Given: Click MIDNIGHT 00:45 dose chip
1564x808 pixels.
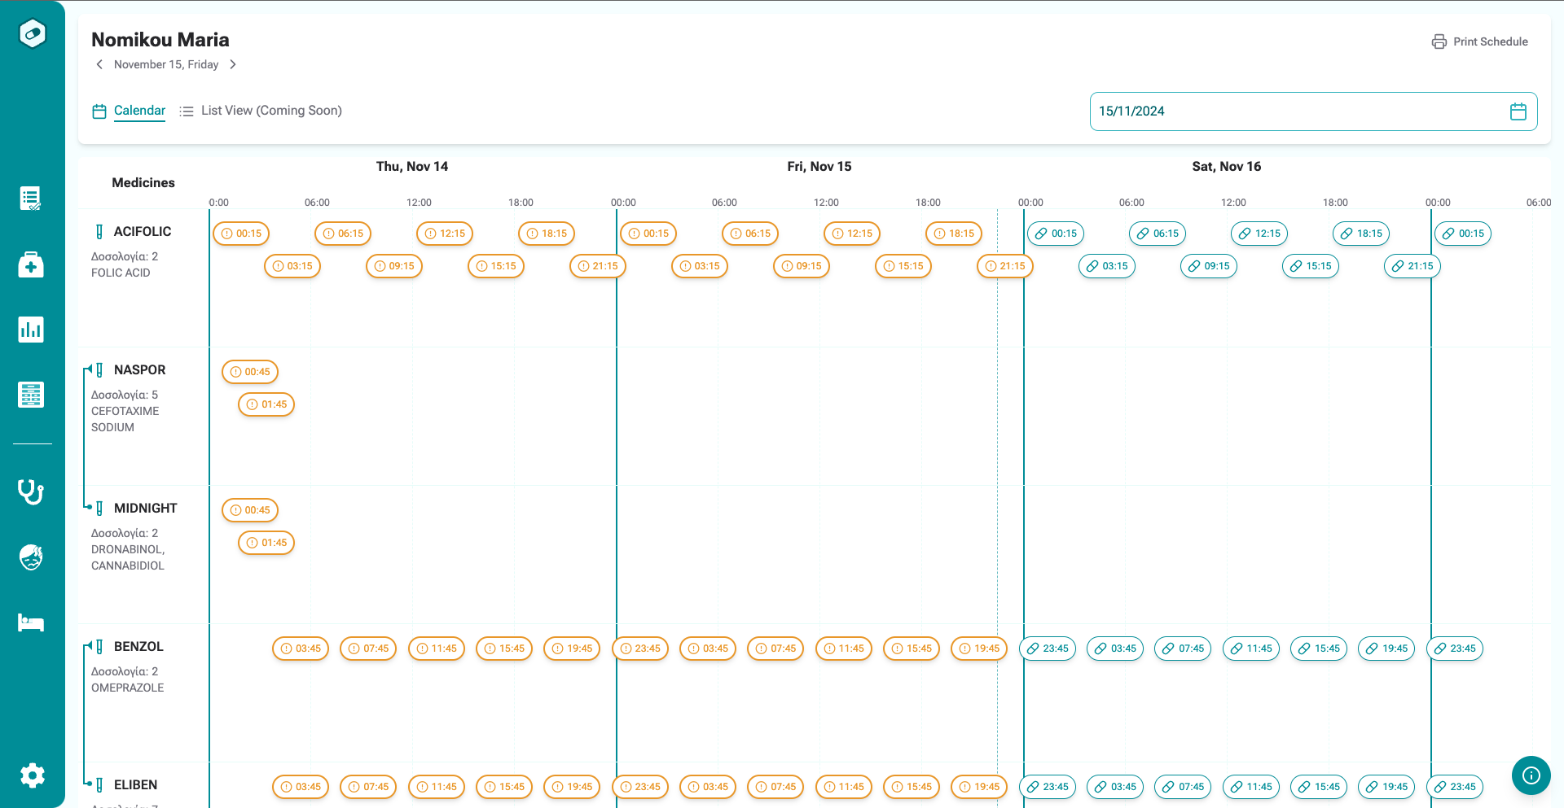Looking at the screenshot, I should (x=250, y=510).
